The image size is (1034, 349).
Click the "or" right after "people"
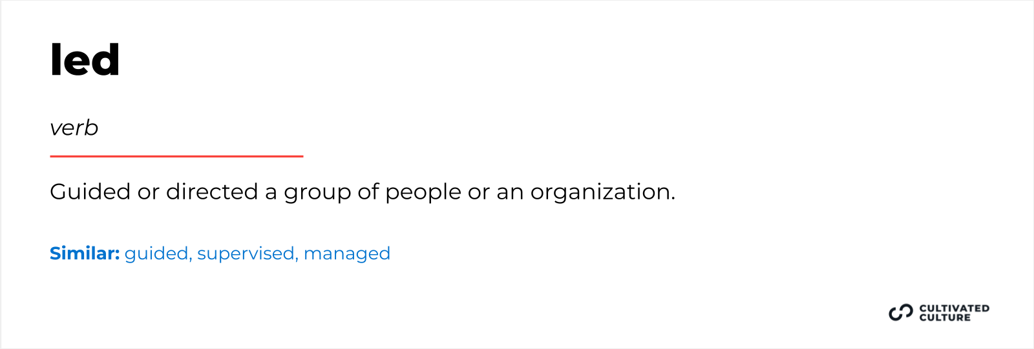[479, 192]
